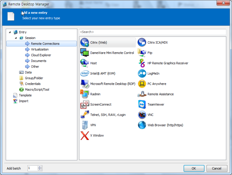Choose the ScreenConnect icon
This screenshot has height=175, width=232.
point(85,104)
